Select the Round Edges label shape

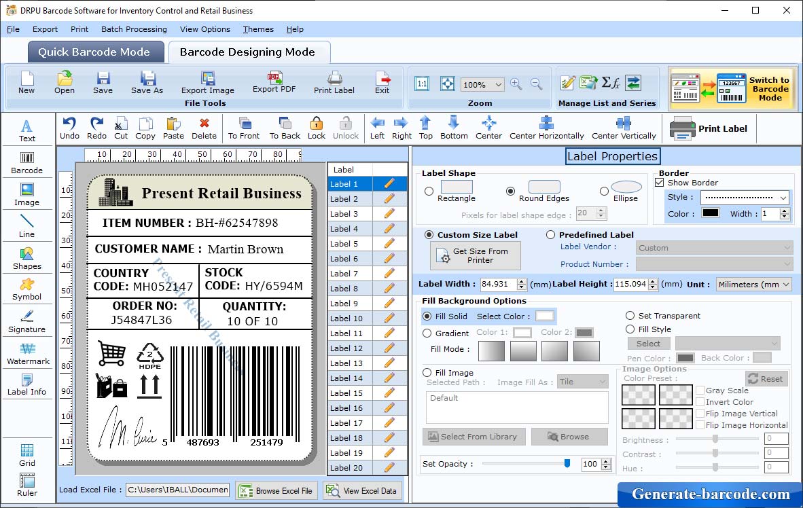510,192
